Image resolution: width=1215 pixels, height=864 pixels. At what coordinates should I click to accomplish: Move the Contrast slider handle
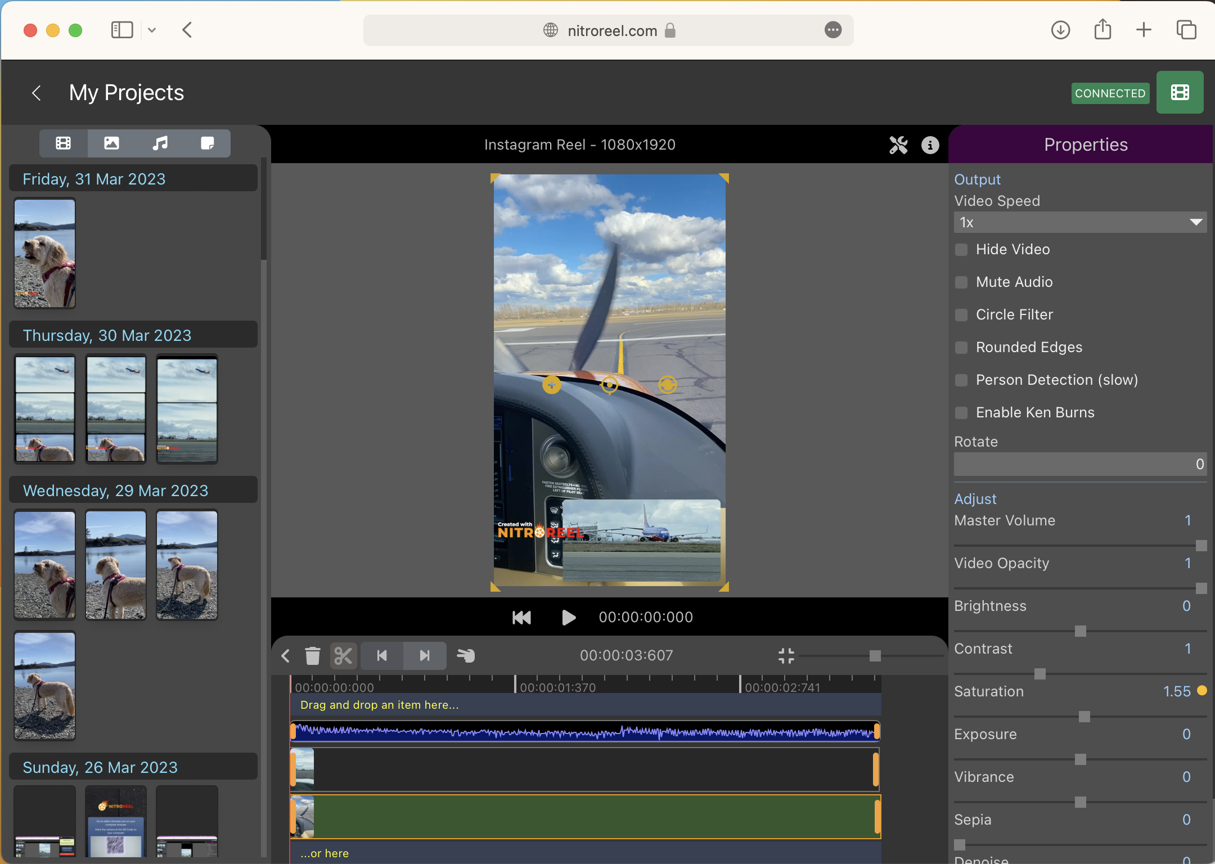1039,674
